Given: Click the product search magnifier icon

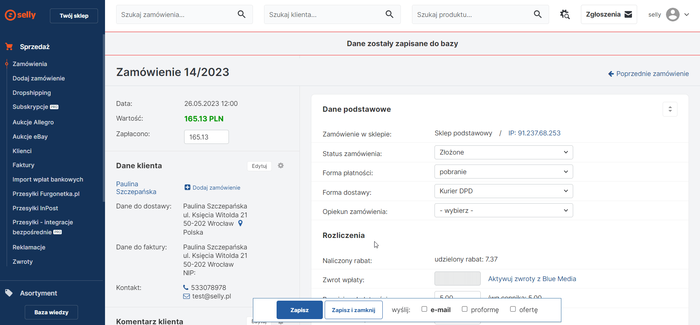Looking at the screenshot, I should point(538,14).
